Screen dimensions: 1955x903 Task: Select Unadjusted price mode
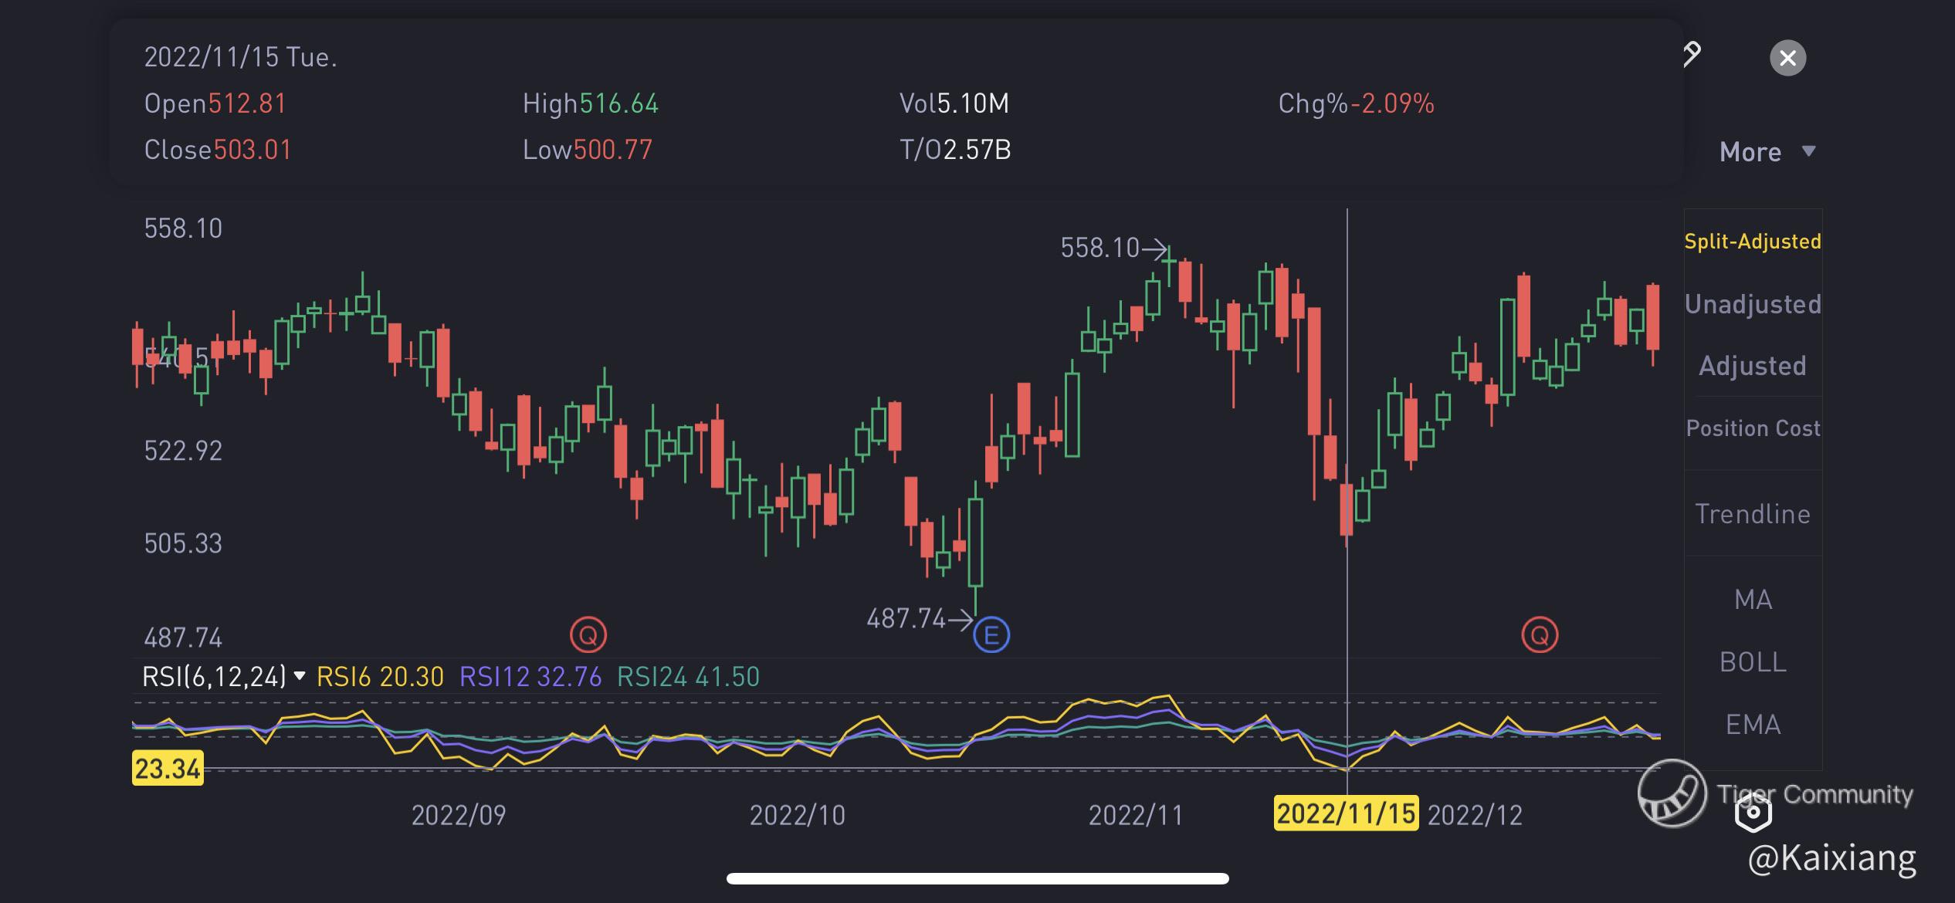click(1753, 304)
